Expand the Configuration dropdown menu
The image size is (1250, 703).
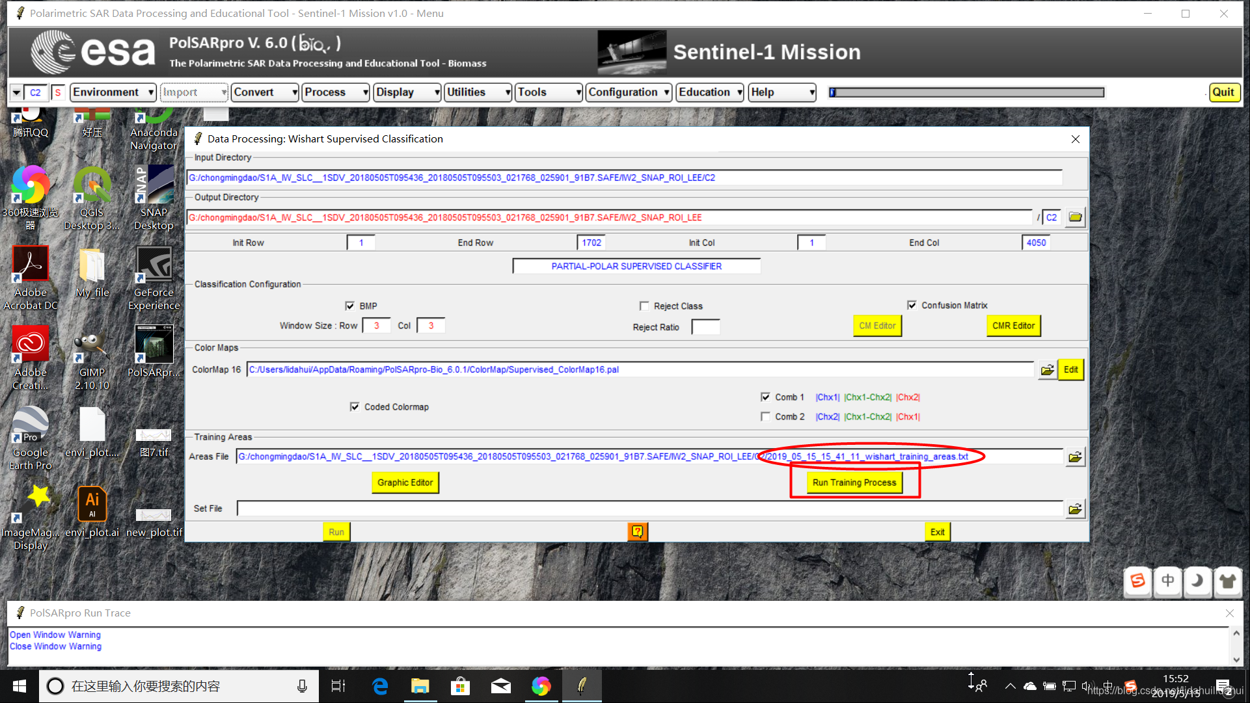pyautogui.click(x=629, y=92)
